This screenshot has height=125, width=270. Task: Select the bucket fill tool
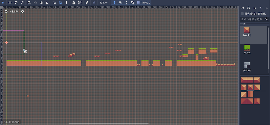[x=120, y=3]
